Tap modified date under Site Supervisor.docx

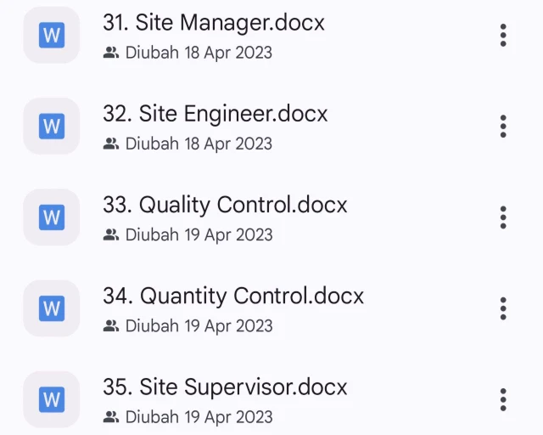pos(199,416)
